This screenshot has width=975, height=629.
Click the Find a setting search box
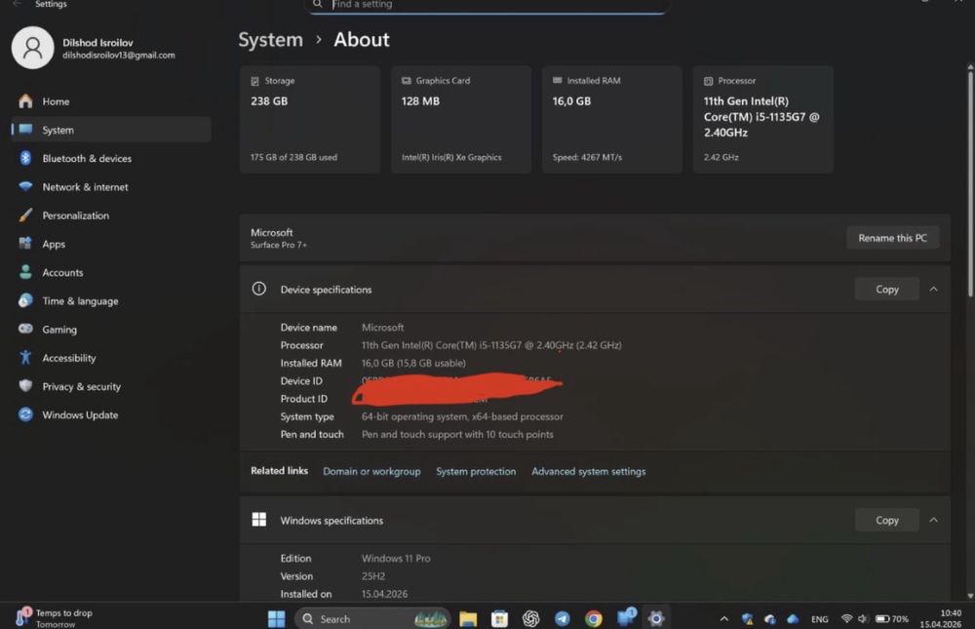coord(488,5)
